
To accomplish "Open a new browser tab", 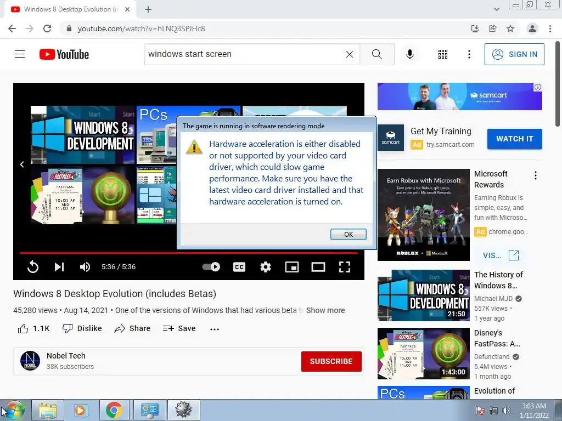I will pyautogui.click(x=148, y=9).
